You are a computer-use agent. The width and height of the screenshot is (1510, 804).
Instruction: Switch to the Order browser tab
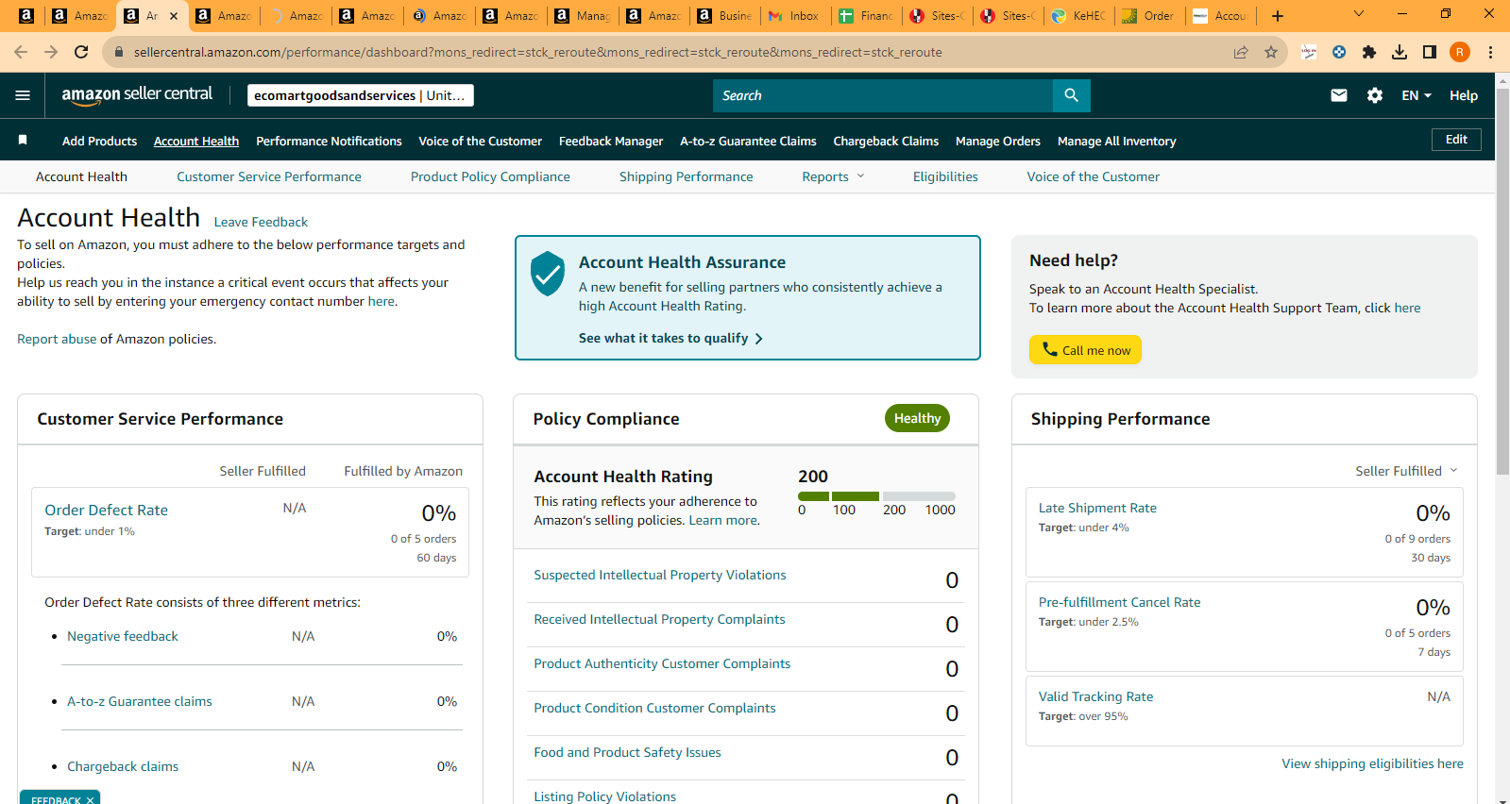coord(1149,15)
